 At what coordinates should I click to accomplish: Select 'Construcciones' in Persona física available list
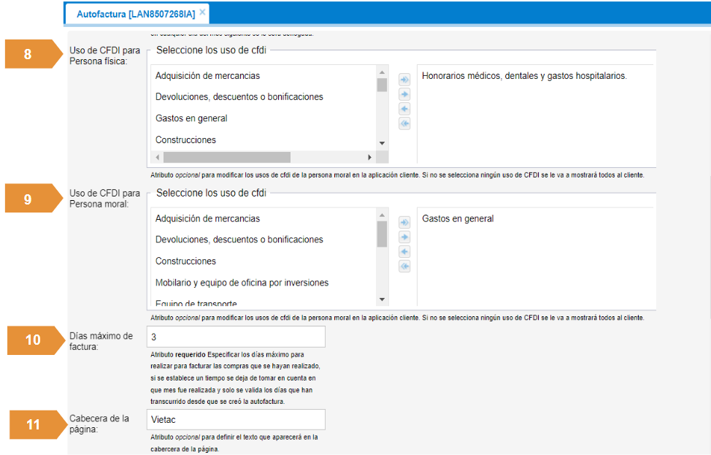[185, 139]
